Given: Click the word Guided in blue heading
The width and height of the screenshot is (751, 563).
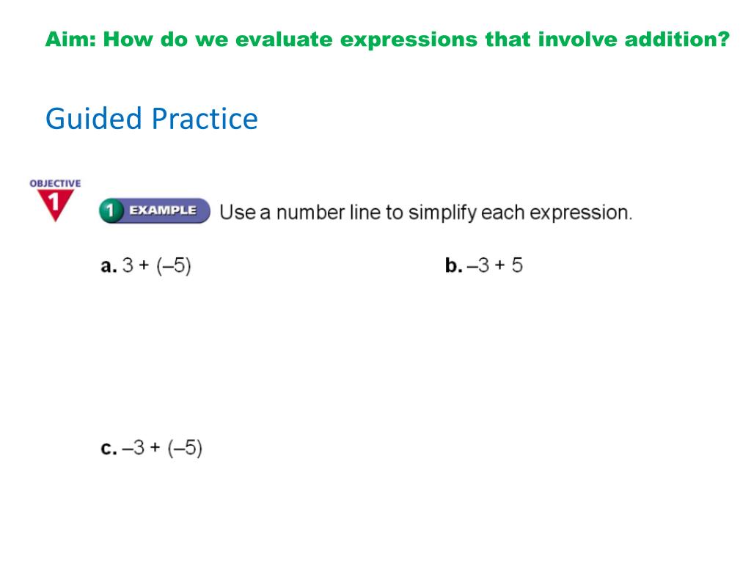Looking at the screenshot, I should click(94, 119).
